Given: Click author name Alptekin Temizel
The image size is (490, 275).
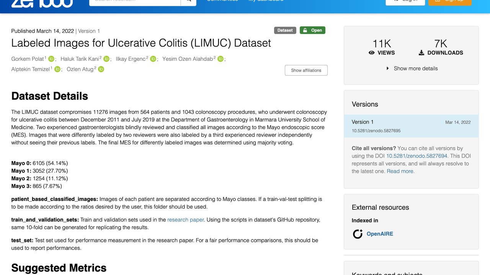Looking at the screenshot, I should click(31, 69).
